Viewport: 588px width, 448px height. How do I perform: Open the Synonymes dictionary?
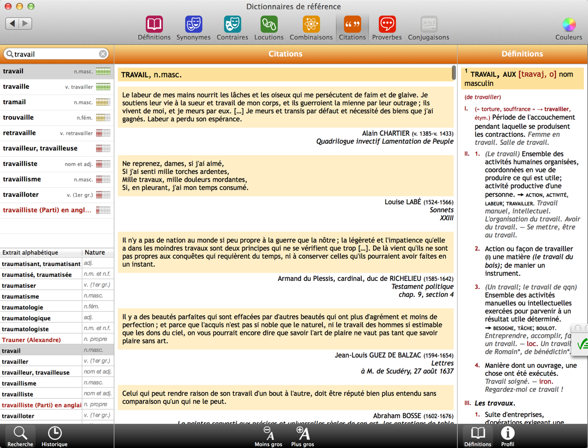coord(194,28)
